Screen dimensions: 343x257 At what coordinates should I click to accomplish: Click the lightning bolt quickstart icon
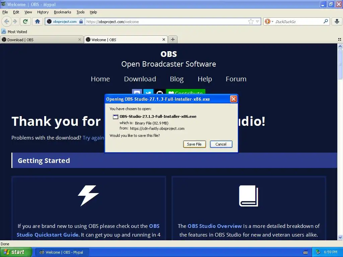point(88,196)
